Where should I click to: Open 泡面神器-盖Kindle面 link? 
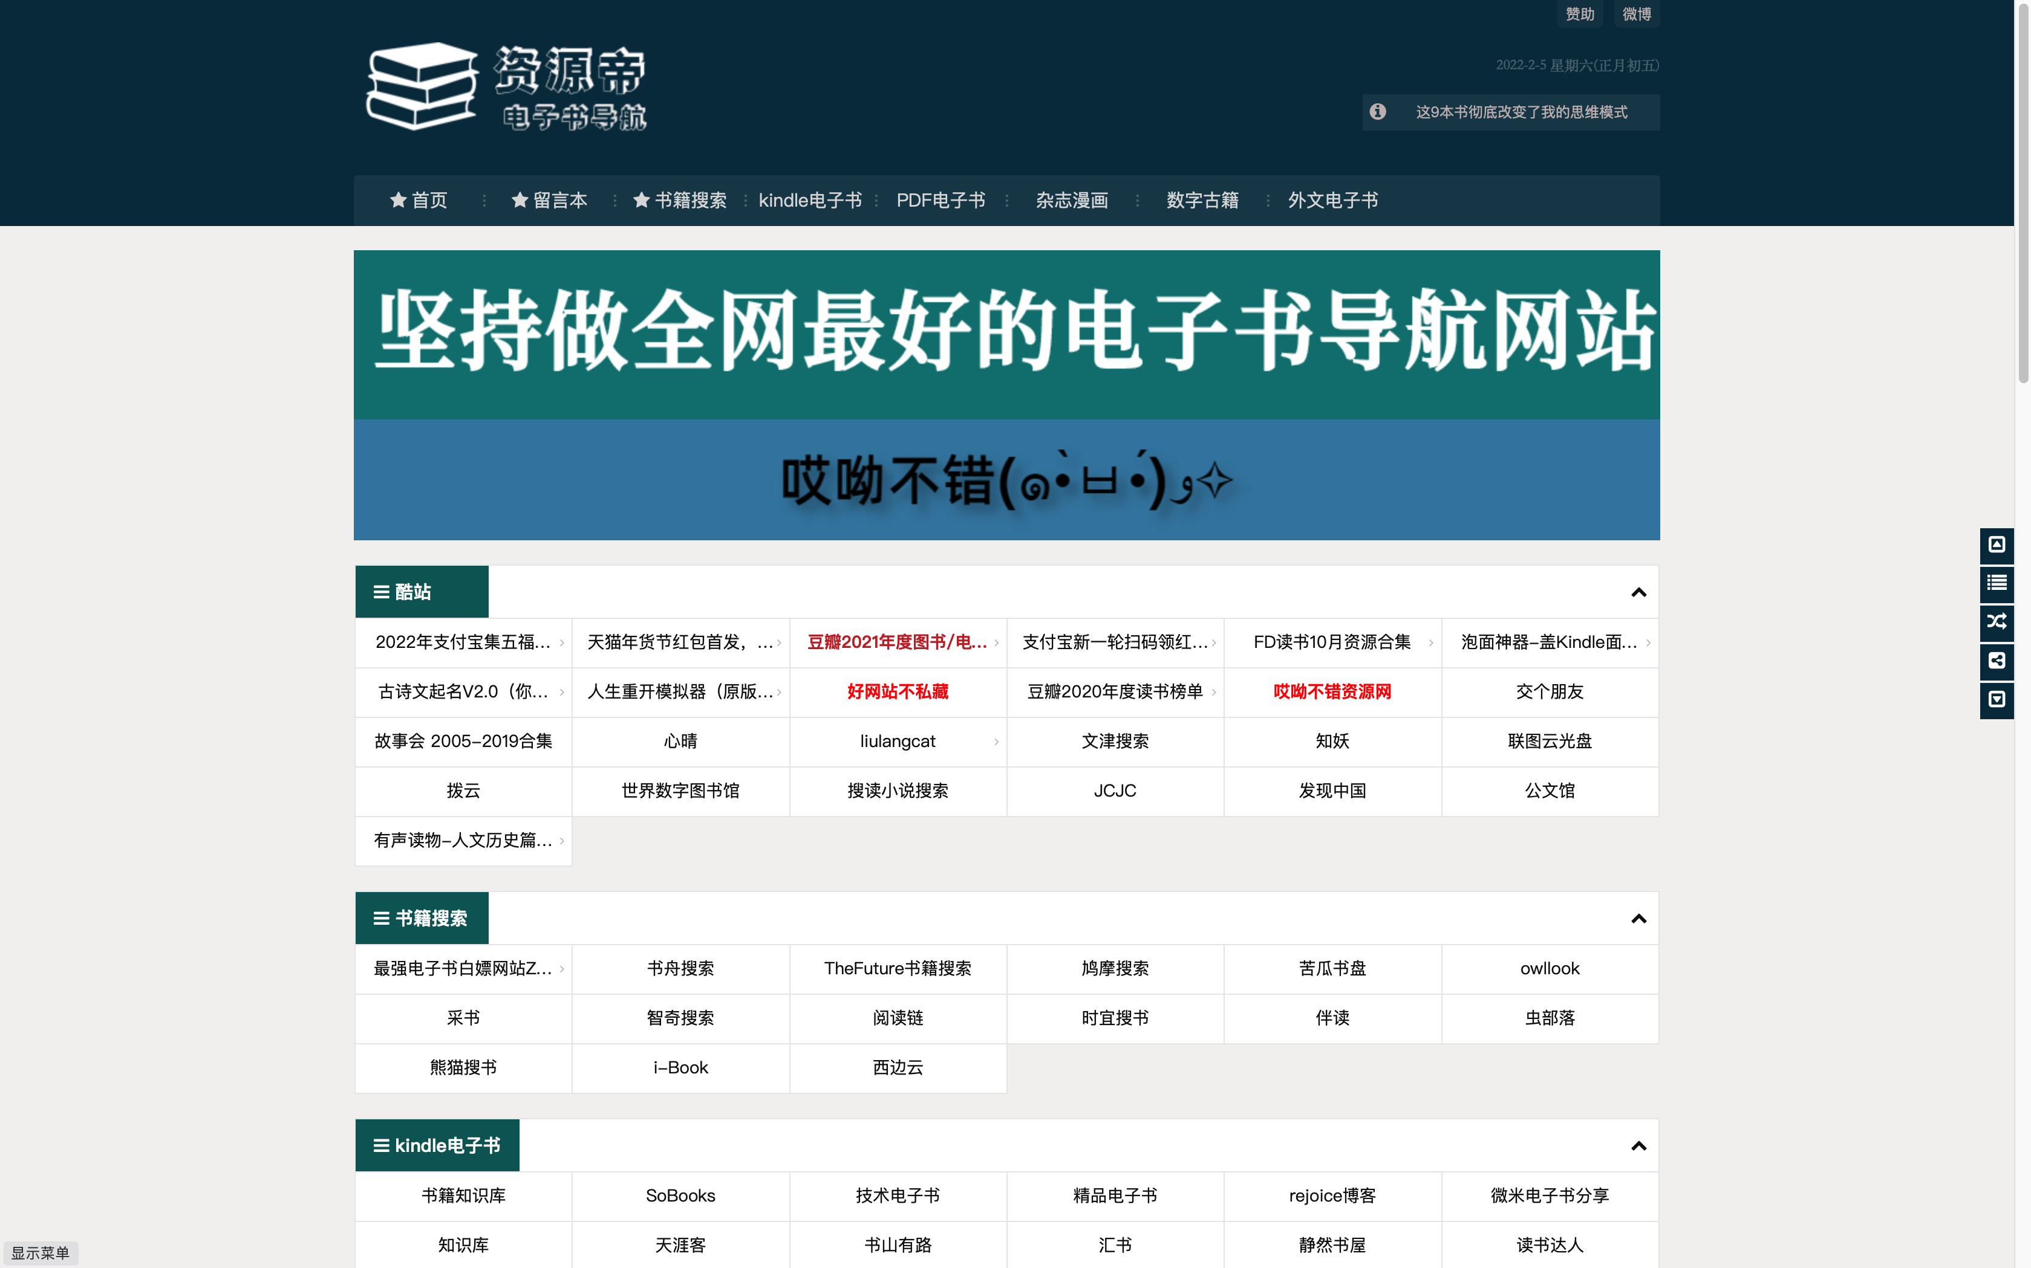click(x=1550, y=642)
